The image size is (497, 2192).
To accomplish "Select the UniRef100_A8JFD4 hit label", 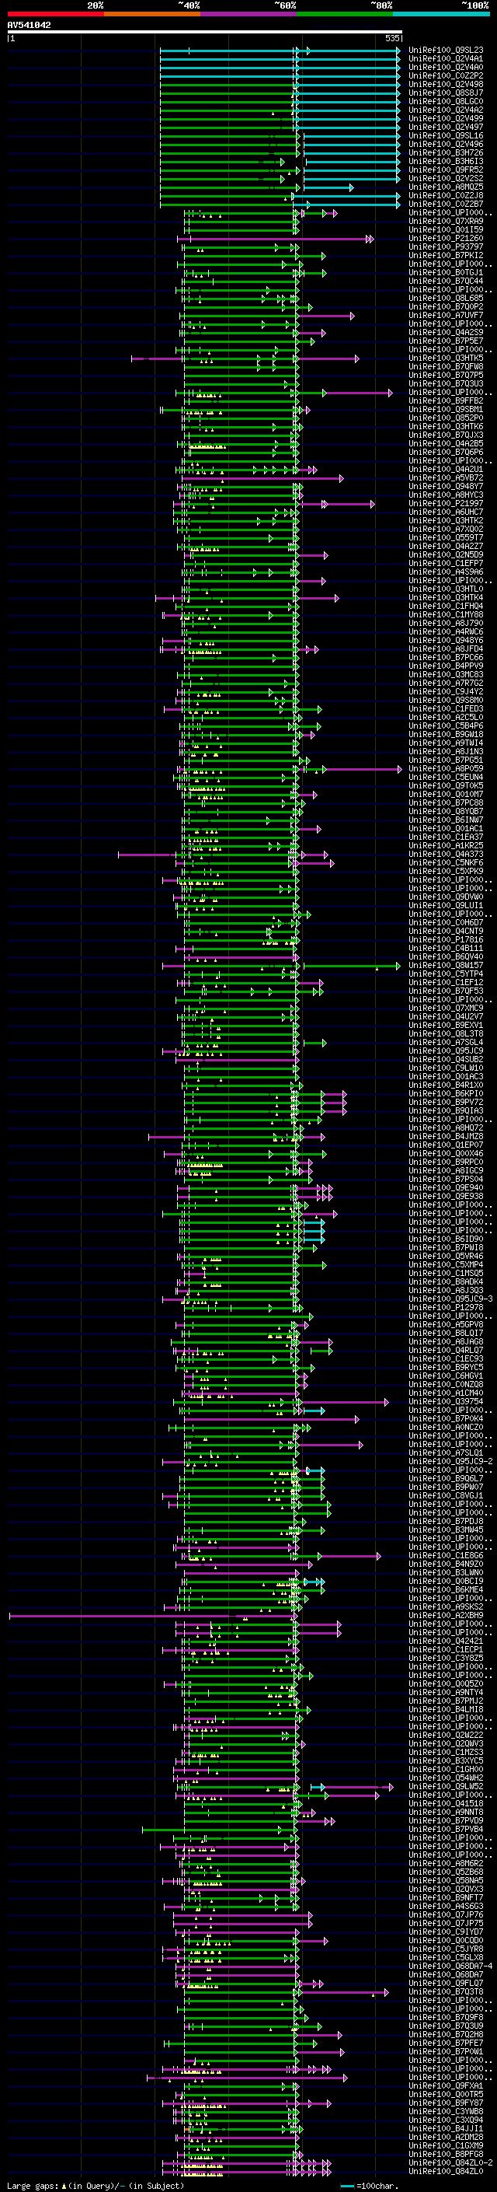I will tap(446, 649).
